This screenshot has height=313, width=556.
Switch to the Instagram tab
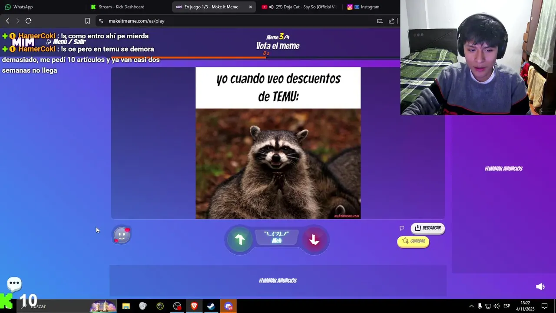click(370, 7)
